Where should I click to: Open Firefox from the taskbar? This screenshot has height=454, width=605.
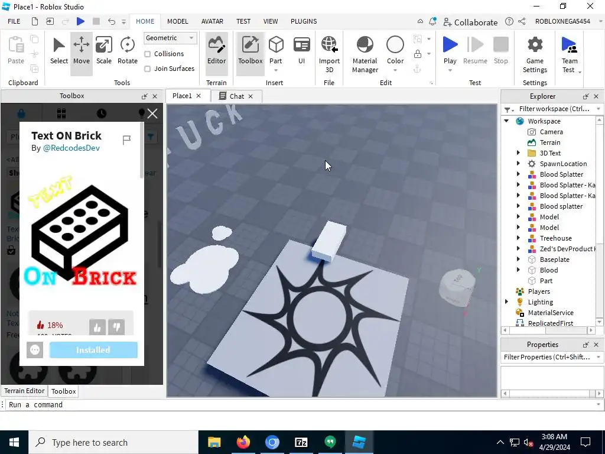pyautogui.click(x=243, y=442)
